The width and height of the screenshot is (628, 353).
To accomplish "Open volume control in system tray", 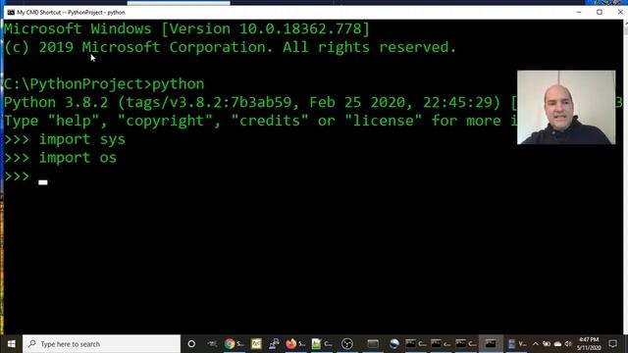I will pyautogui.click(x=568, y=344).
